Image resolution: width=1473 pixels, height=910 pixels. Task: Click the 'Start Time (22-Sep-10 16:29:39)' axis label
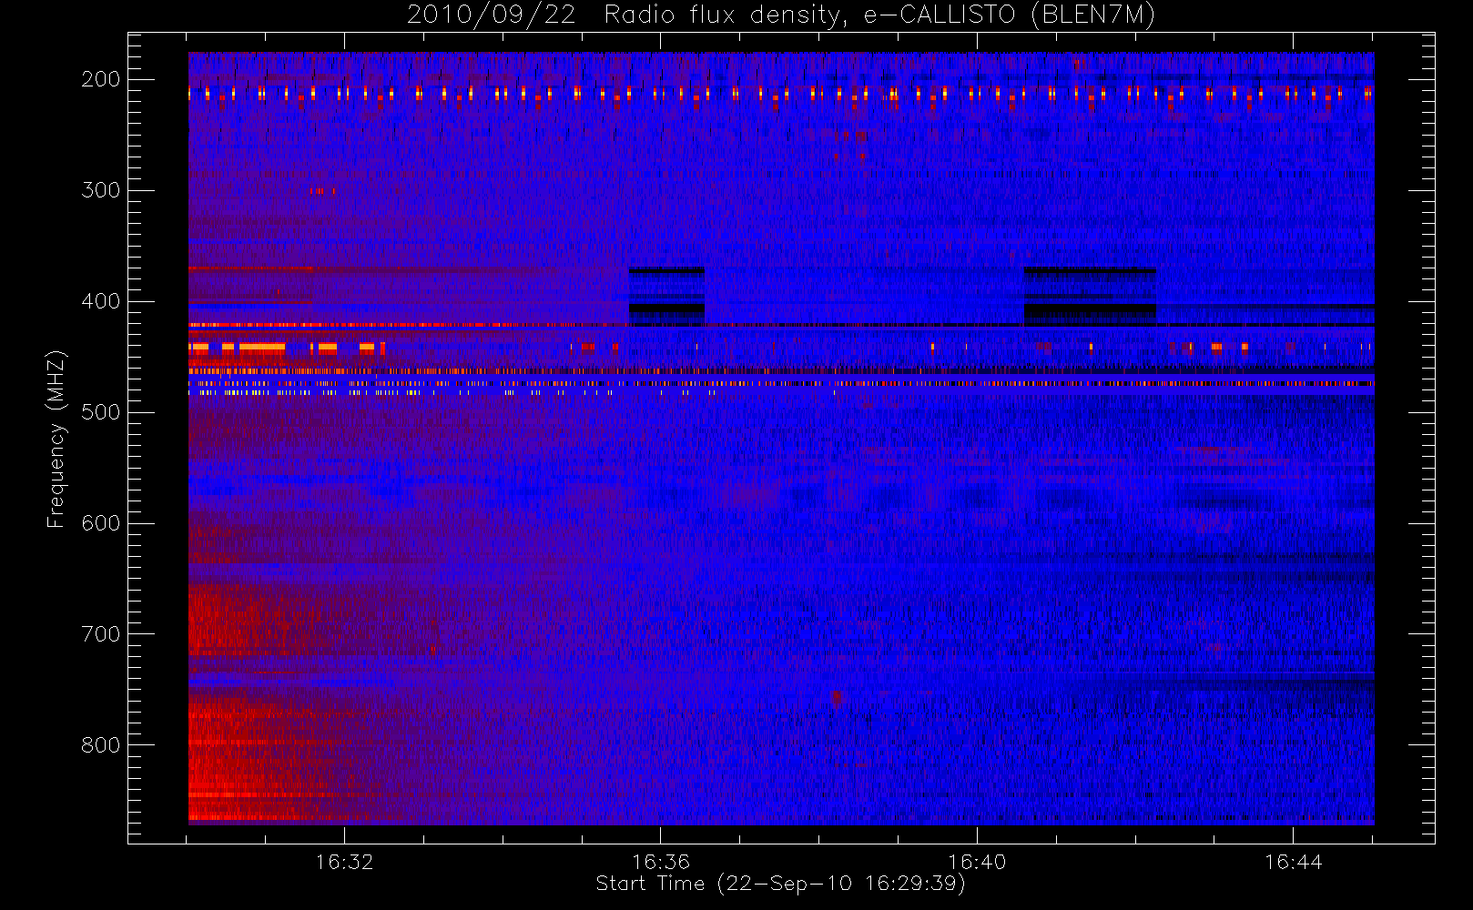click(x=780, y=884)
